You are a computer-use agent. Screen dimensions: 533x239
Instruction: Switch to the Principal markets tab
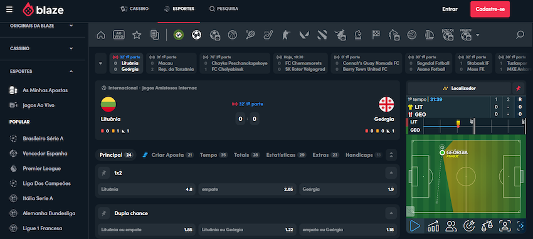pos(115,155)
